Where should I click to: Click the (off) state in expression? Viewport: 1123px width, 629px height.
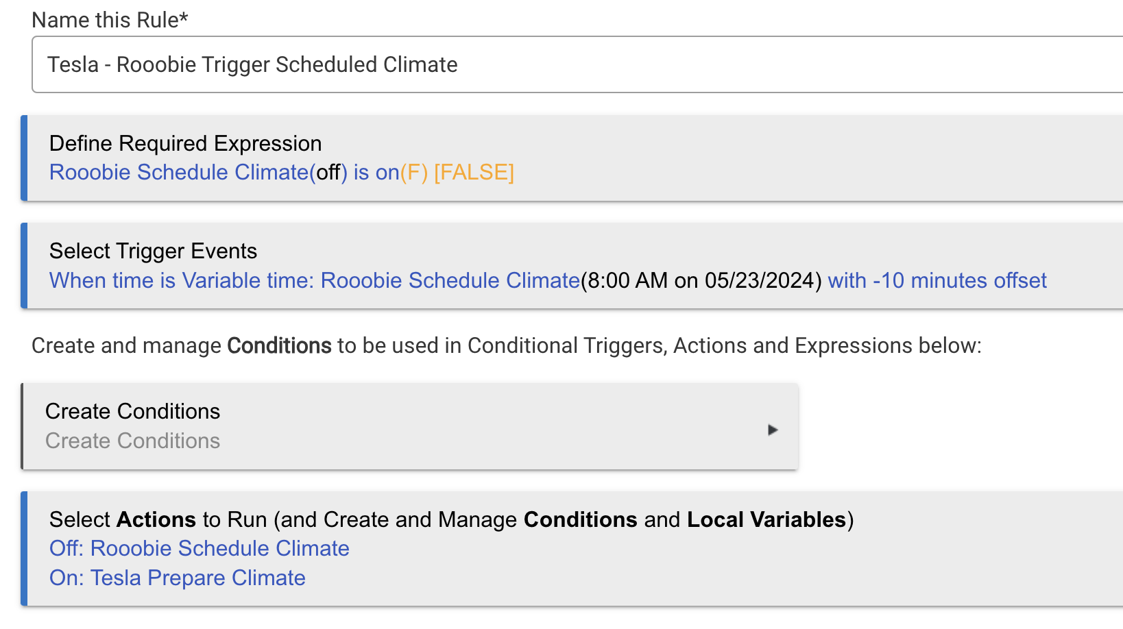(x=328, y=172)
